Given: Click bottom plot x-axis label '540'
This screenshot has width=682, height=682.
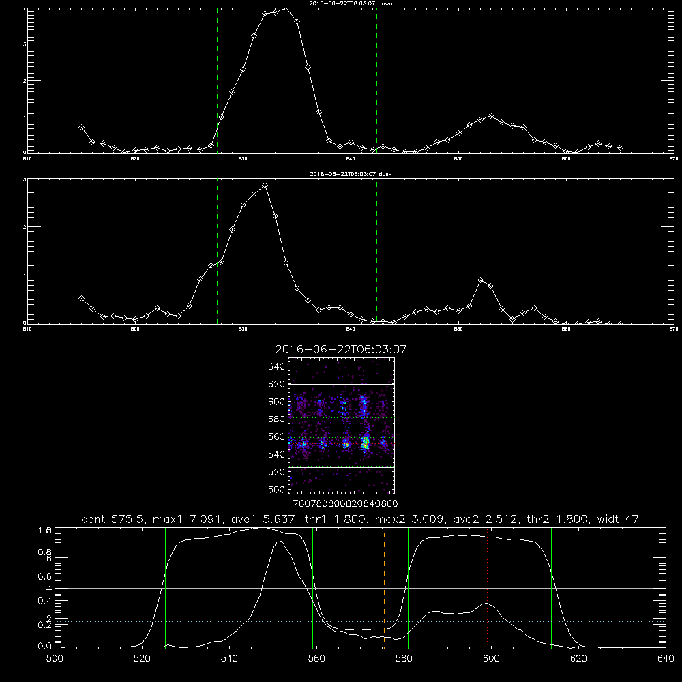Looking at the screenshot, I should [229, 659].
